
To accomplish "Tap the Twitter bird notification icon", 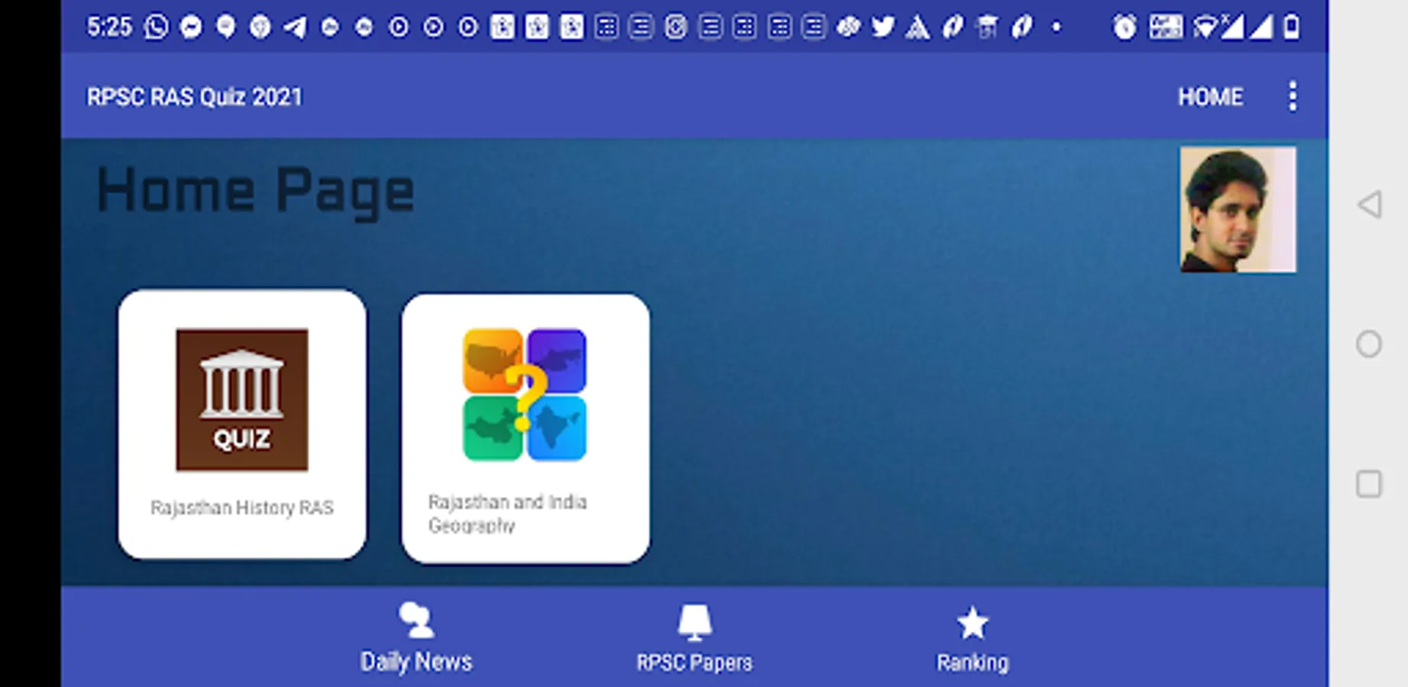I will pyautogui.click(x=883, y=27).
